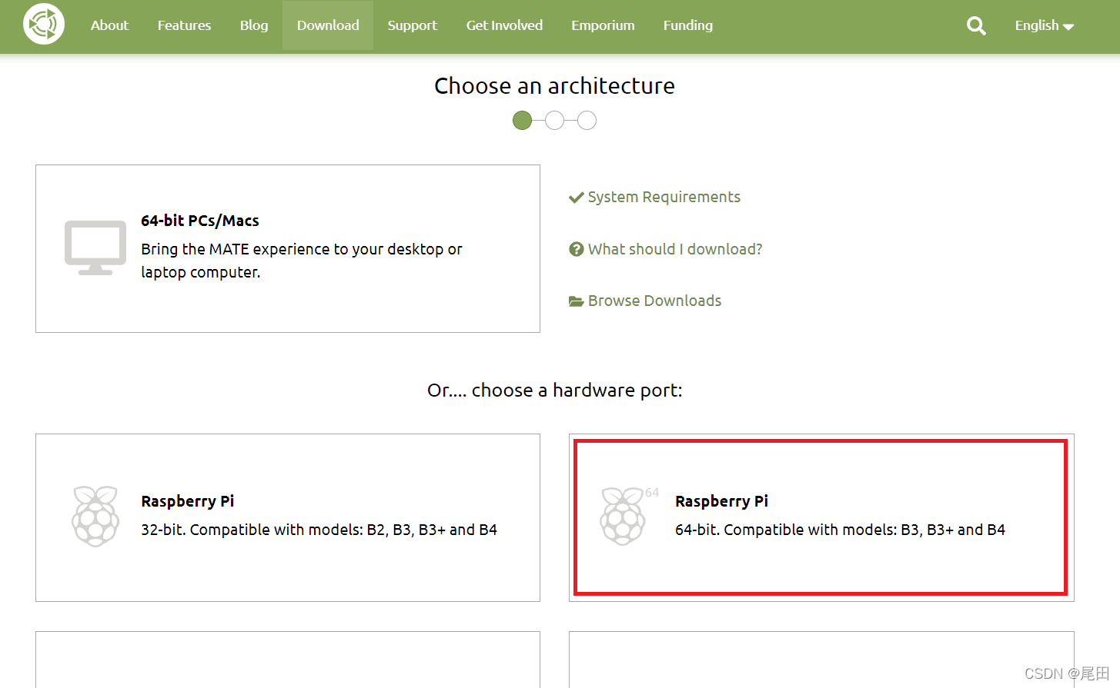Click the "64-bit PCs/Macs" heading text

[x=200, y=221]
